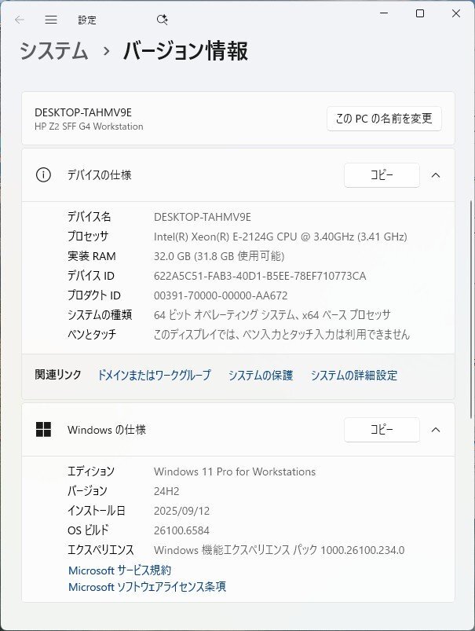Open Microsoft ソフトウェアライセンス条項 link

pos(147,586)
